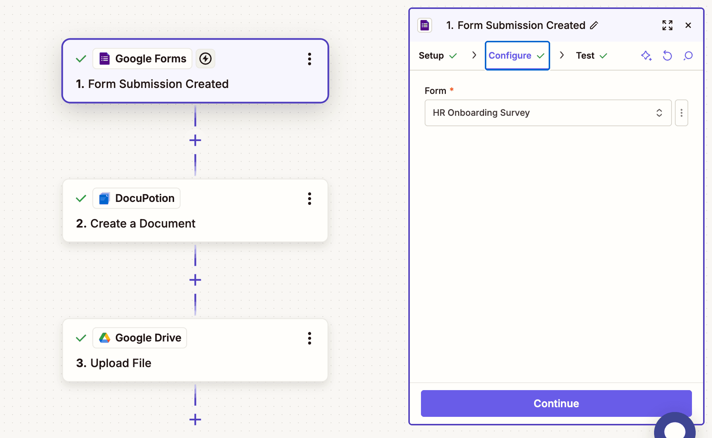The height and width of the screenshot is (438, 712).
Task: Click the Google Forms icon in panel header
Action: pos(425,25)
